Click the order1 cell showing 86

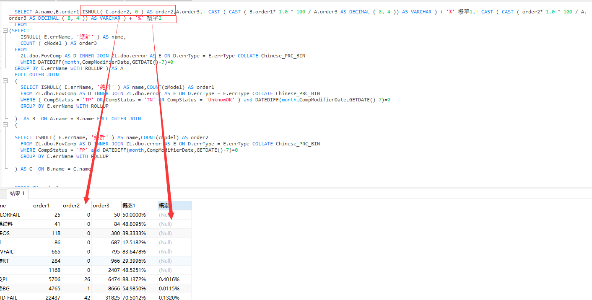tap(47, 242)
